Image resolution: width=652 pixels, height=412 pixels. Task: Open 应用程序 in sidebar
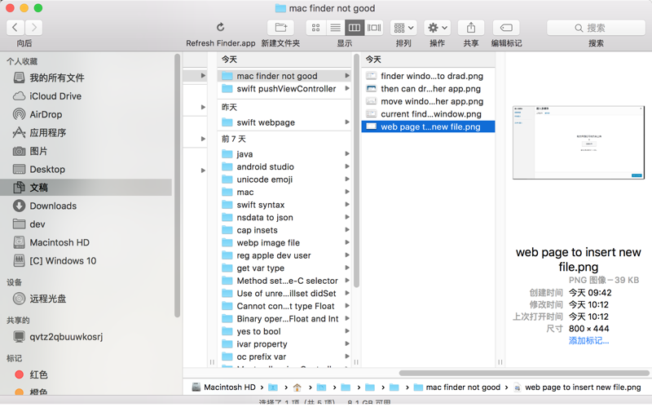tap(86, 133)
